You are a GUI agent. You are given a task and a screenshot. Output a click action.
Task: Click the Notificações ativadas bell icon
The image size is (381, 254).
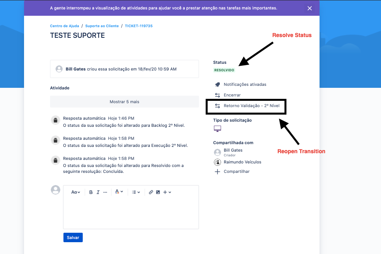pos(217,85)
